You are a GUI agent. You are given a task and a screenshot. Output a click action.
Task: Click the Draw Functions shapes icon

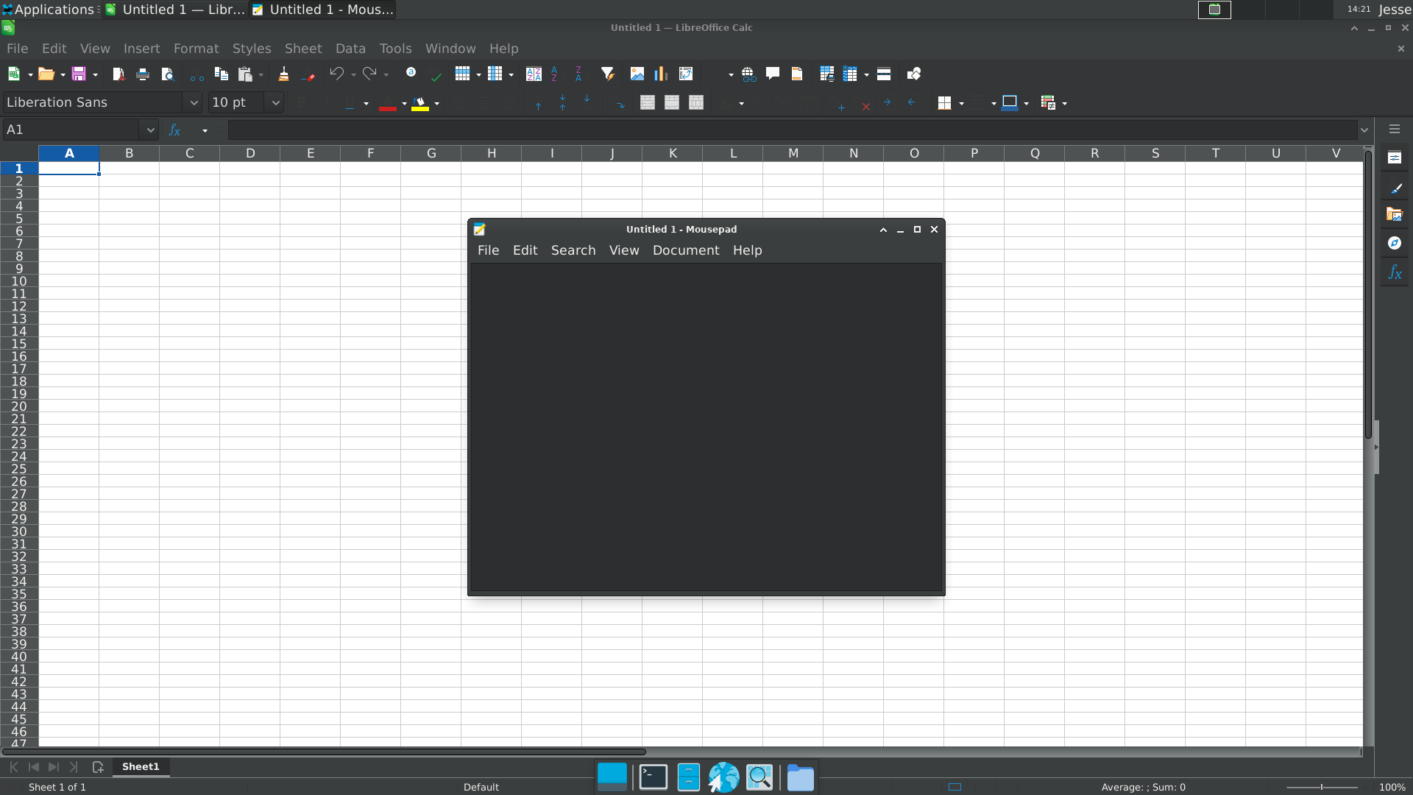(914, 74)
